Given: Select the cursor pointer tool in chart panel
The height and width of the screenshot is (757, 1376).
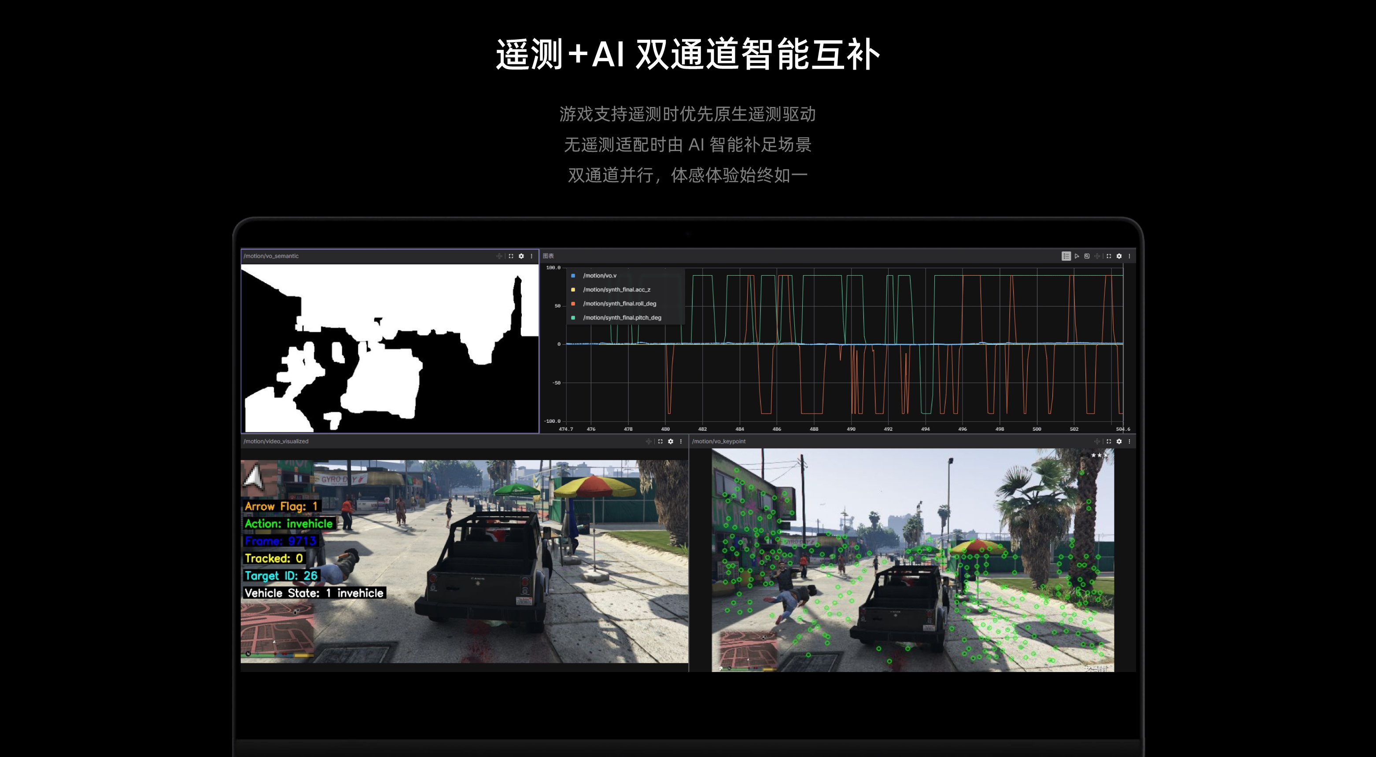Looking at the screenshot, I should 1077,256.
